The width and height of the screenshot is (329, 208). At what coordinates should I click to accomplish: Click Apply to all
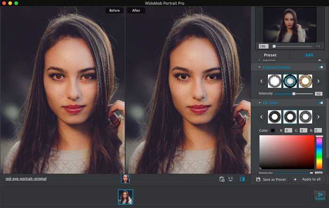pos(311,179)
